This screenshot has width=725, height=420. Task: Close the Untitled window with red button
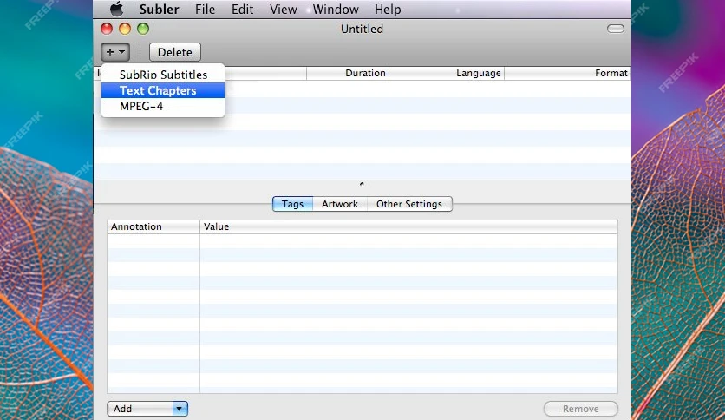tap(107, 29)
